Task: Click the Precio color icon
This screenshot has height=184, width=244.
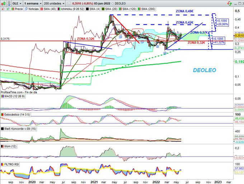Action: tap(13, 9)
